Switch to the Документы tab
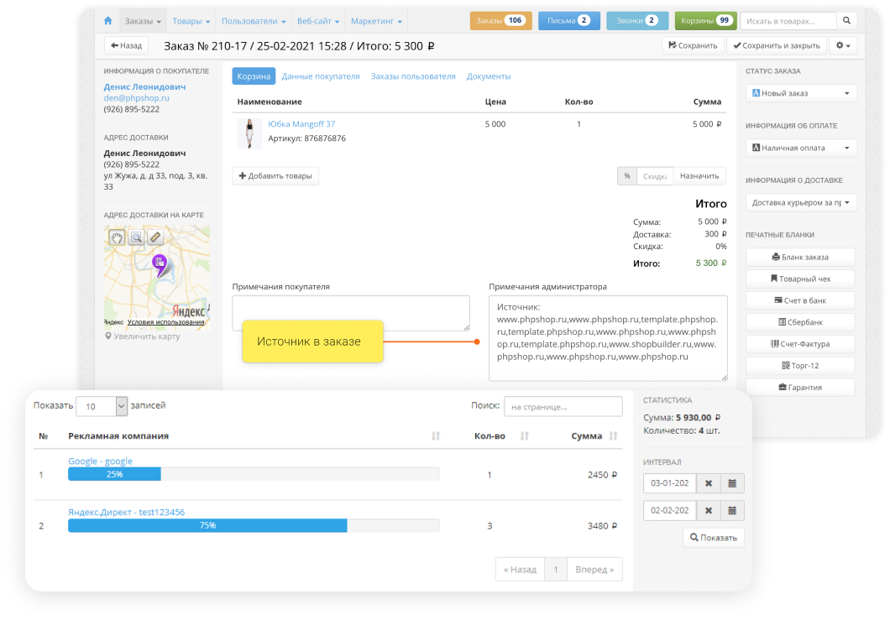 pyautogui.click(x=489, y=76)
